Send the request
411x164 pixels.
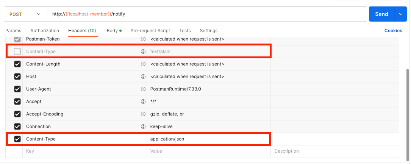(382, 14)
